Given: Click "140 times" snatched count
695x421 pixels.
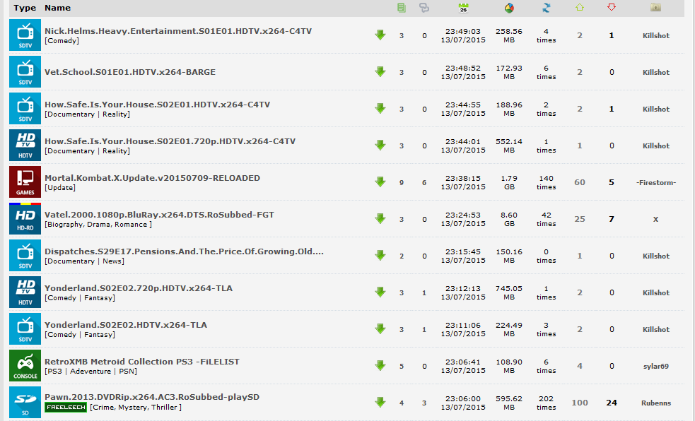Looking at the screenshot, I should click(546, 182).
